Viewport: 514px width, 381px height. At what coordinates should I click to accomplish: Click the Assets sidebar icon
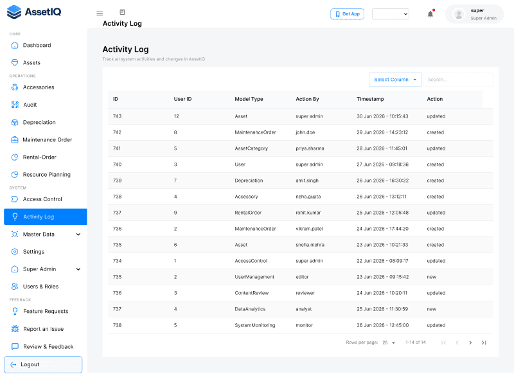15,62
